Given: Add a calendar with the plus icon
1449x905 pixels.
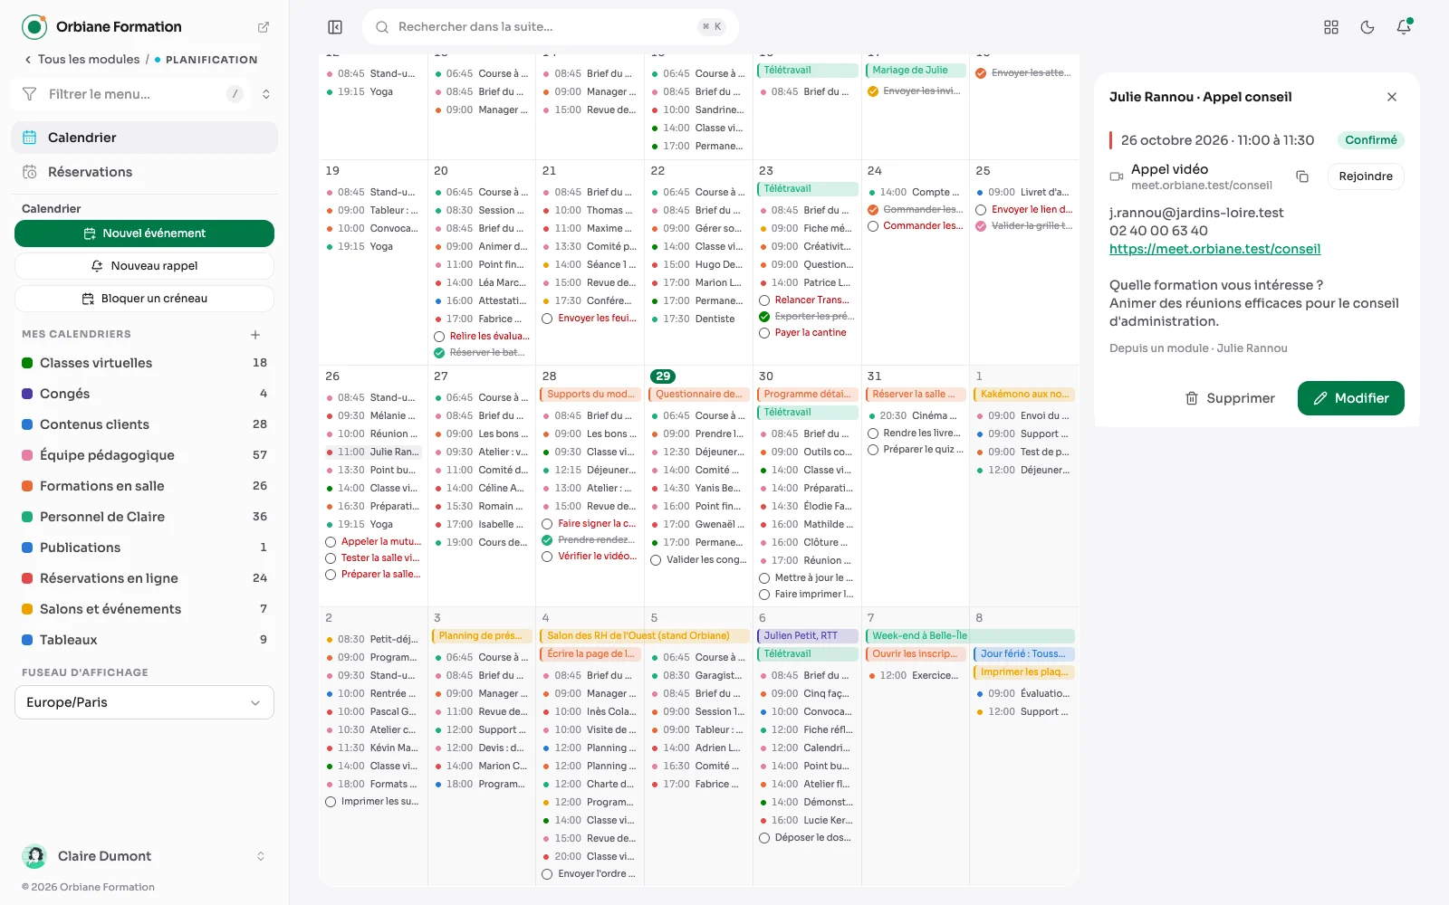Looking at the screenshot, I should point(255,334).
